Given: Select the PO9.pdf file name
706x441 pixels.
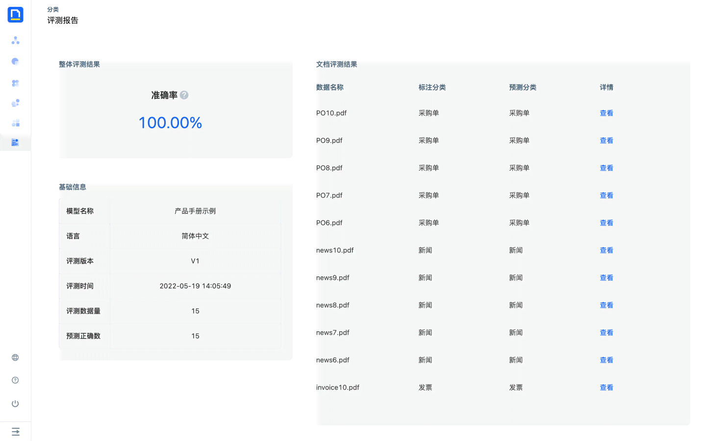Looking at the screenshot, I should [329, 141].
